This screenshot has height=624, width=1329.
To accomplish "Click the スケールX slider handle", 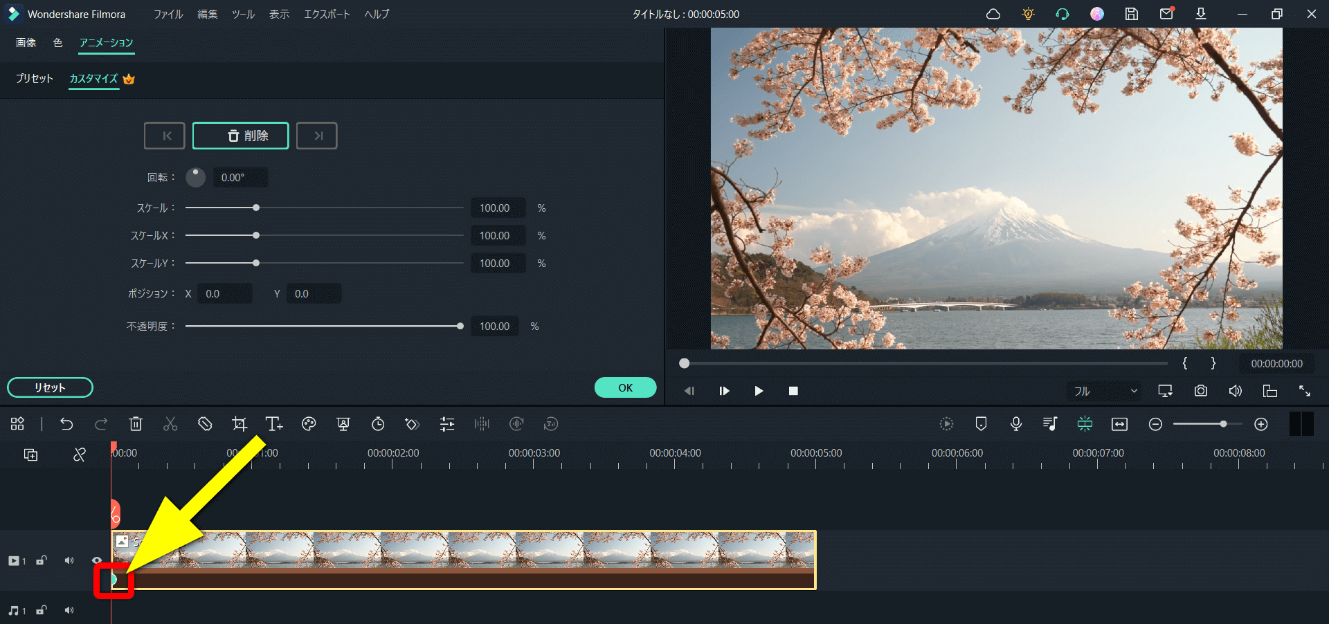I will tap(256, 235).
